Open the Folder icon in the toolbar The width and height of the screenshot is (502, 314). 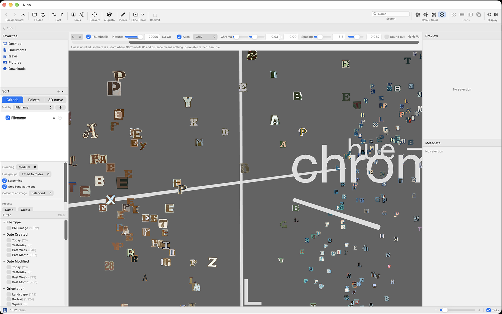tap(34, 15)
